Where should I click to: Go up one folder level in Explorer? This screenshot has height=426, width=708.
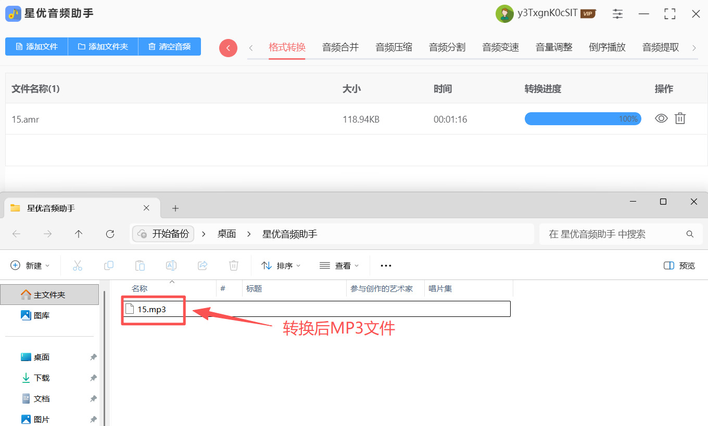click(79, 234)
